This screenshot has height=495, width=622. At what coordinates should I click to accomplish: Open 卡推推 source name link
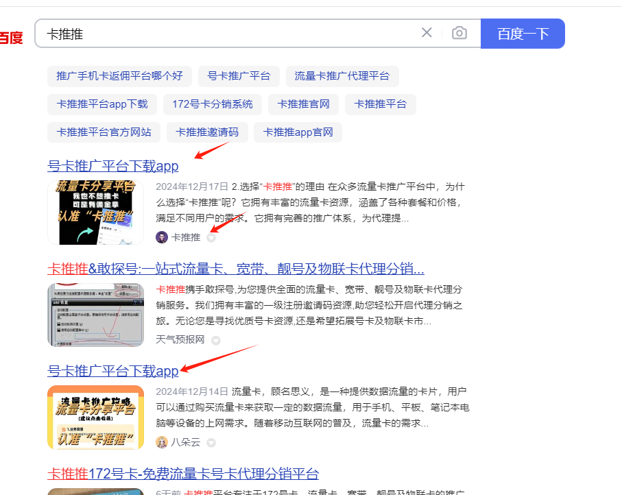(x=186, y=238)
